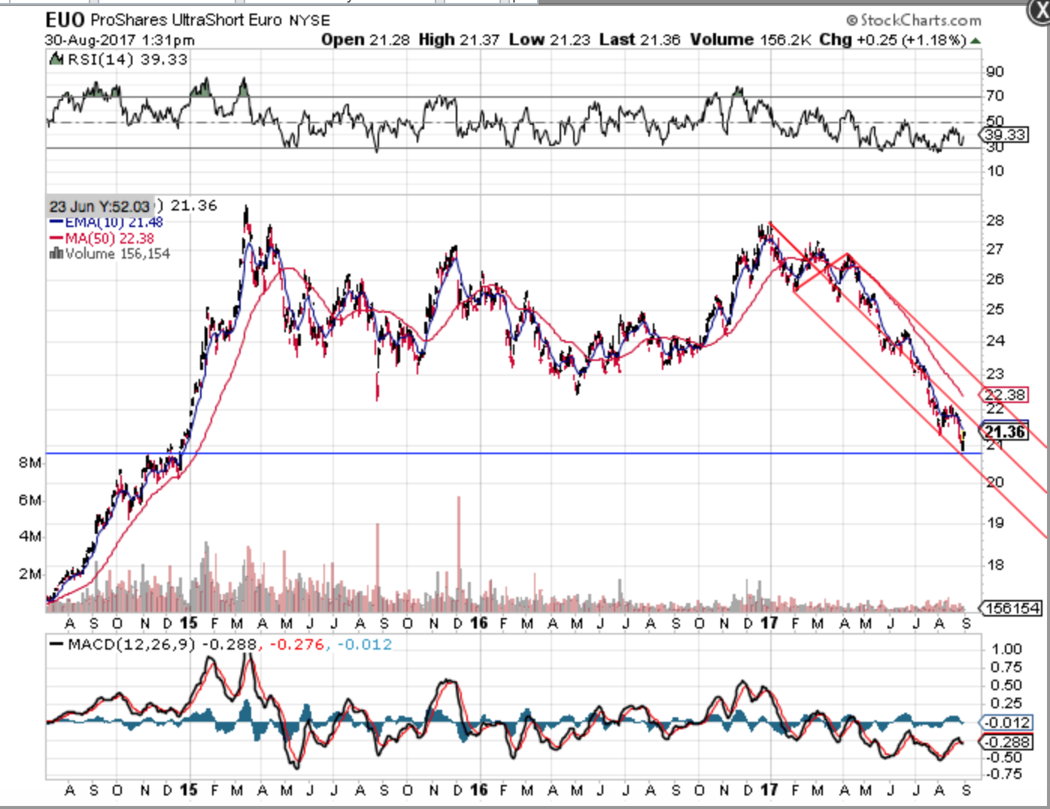1050x809 pixels.
Task: Click the -0.75 level on the MACD axis
Action: 1004,774
